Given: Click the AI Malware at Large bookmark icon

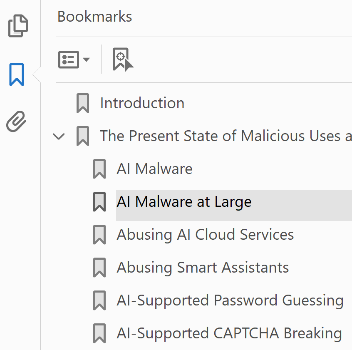Looking at the screenshot, I should pos(99,202).
